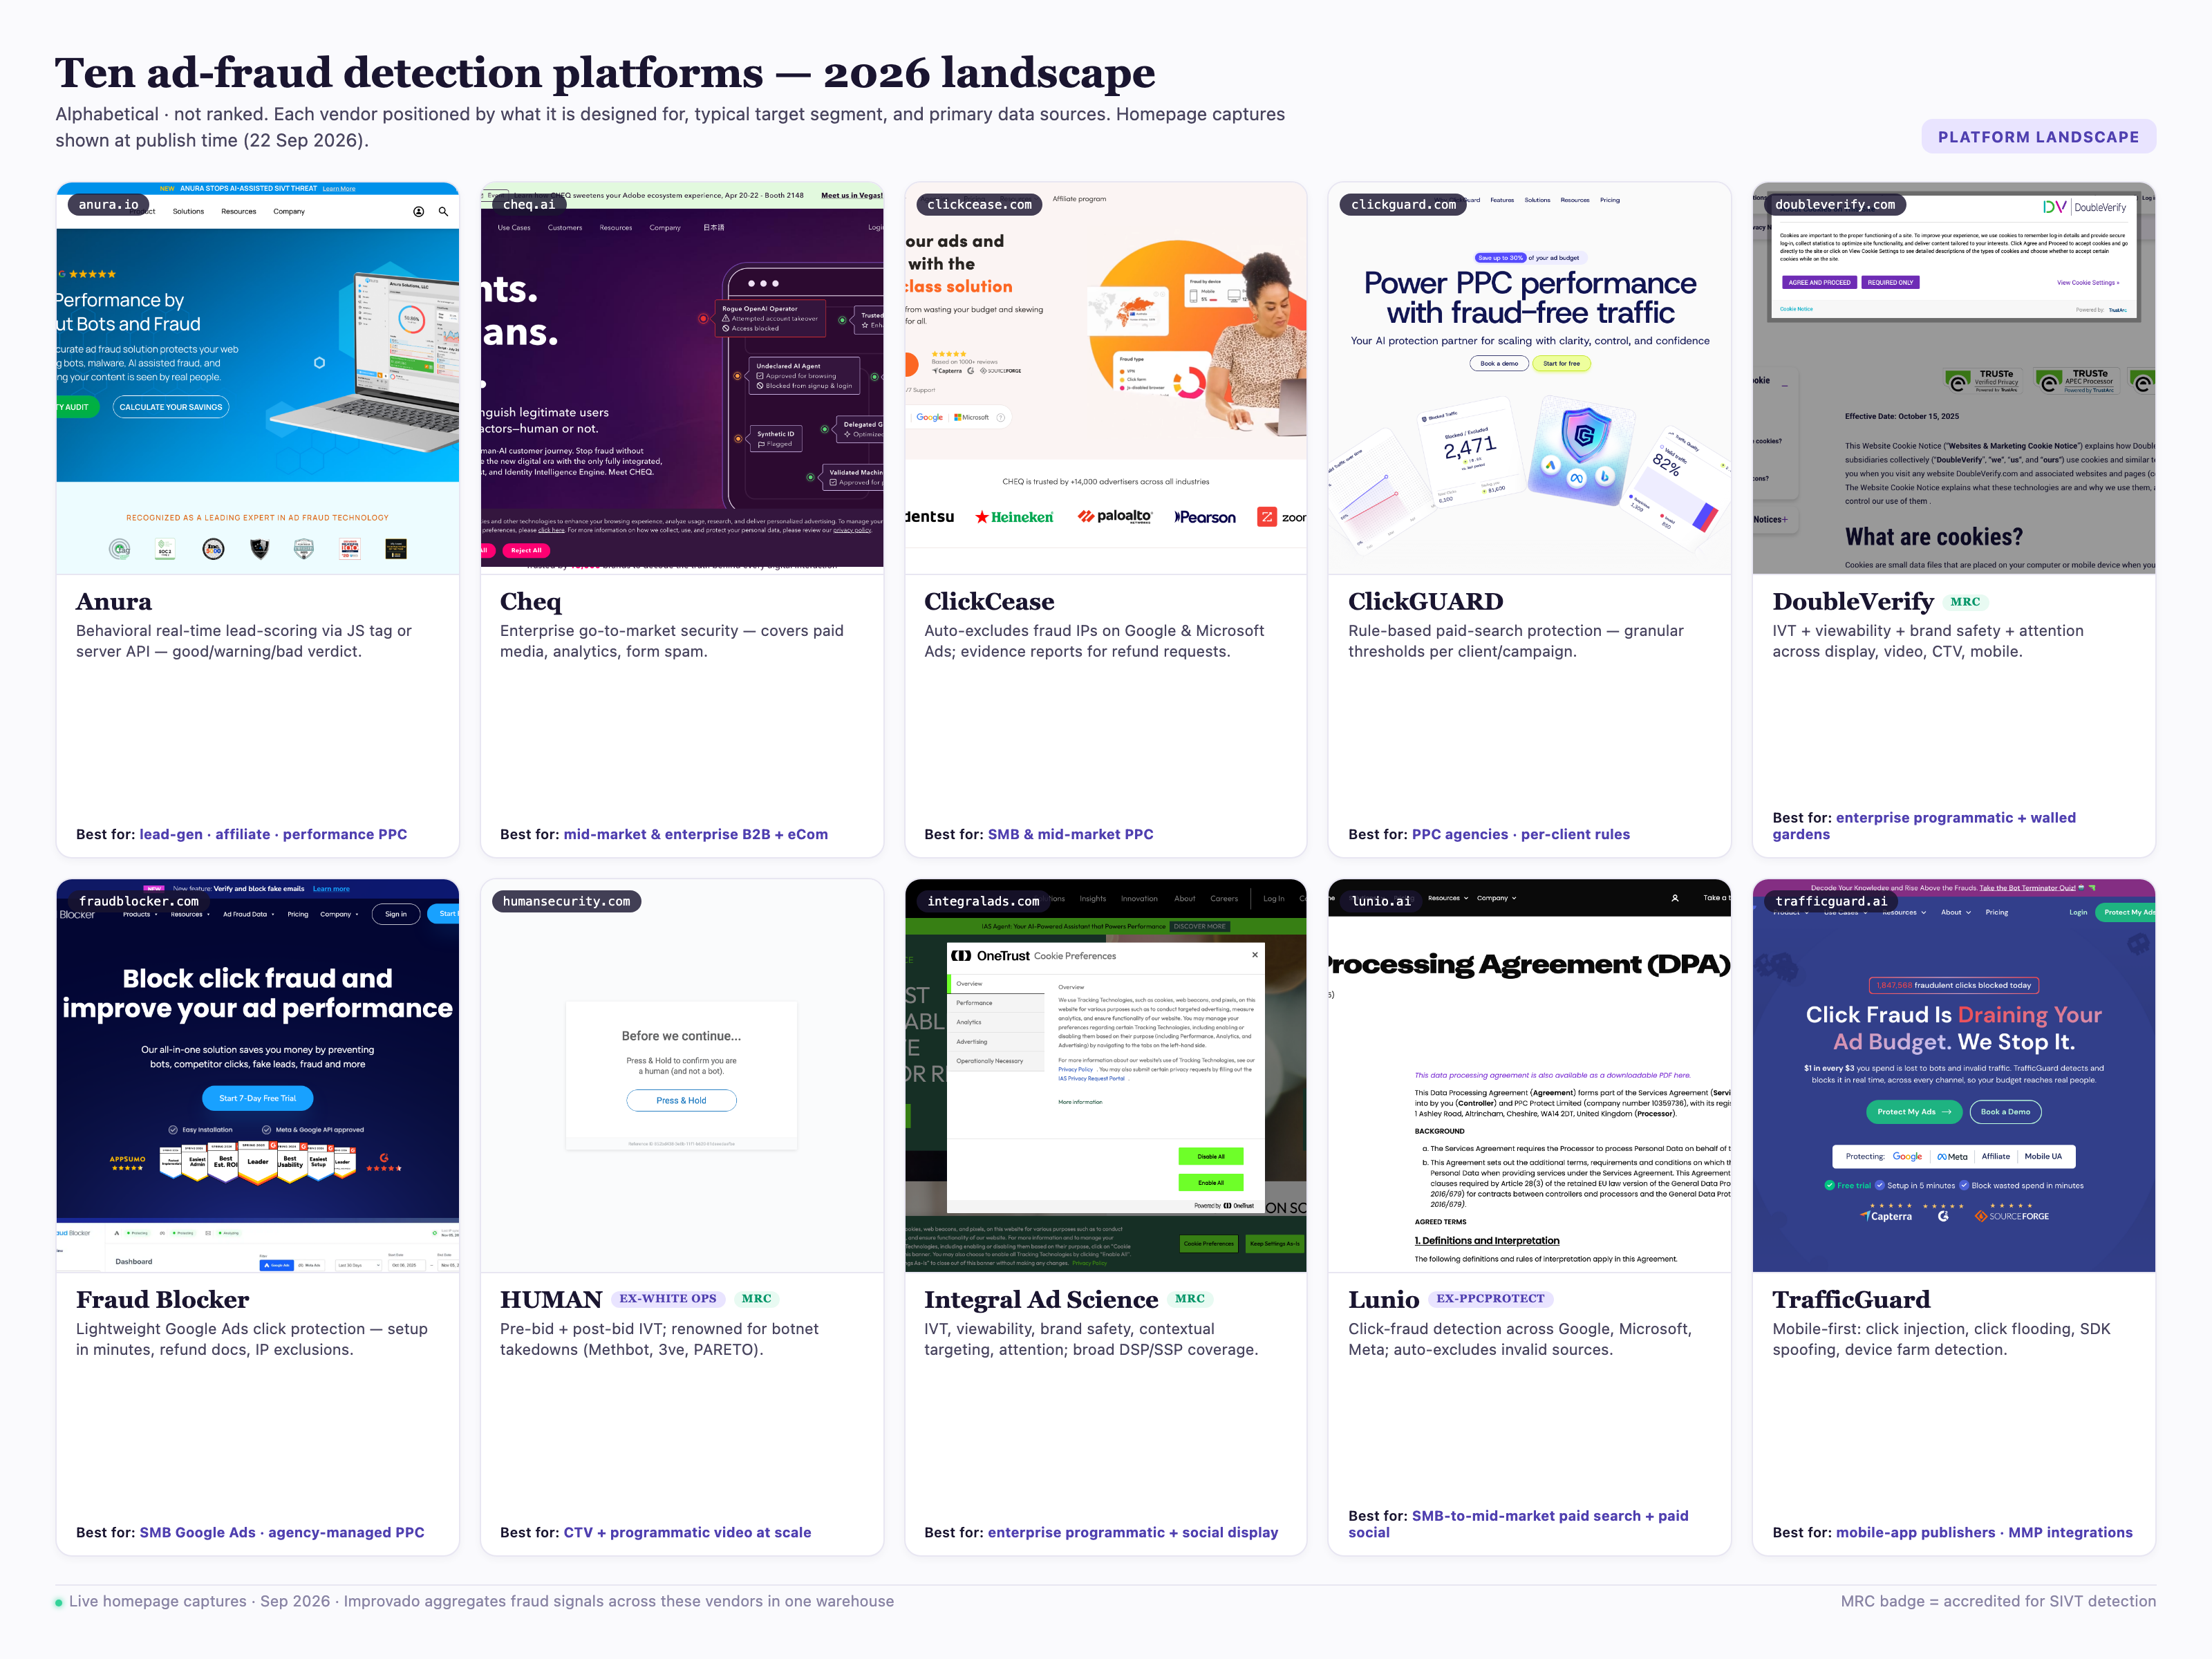Image resolution: width=2212 pixels, height=1659 pixels.
Task: Click AGREE AND PROCEED on DoubleVerify
Action: [x=1819, y=282]
